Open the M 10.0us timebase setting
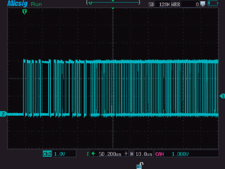The width and height of the screenshot is (225, 169). 141,154
